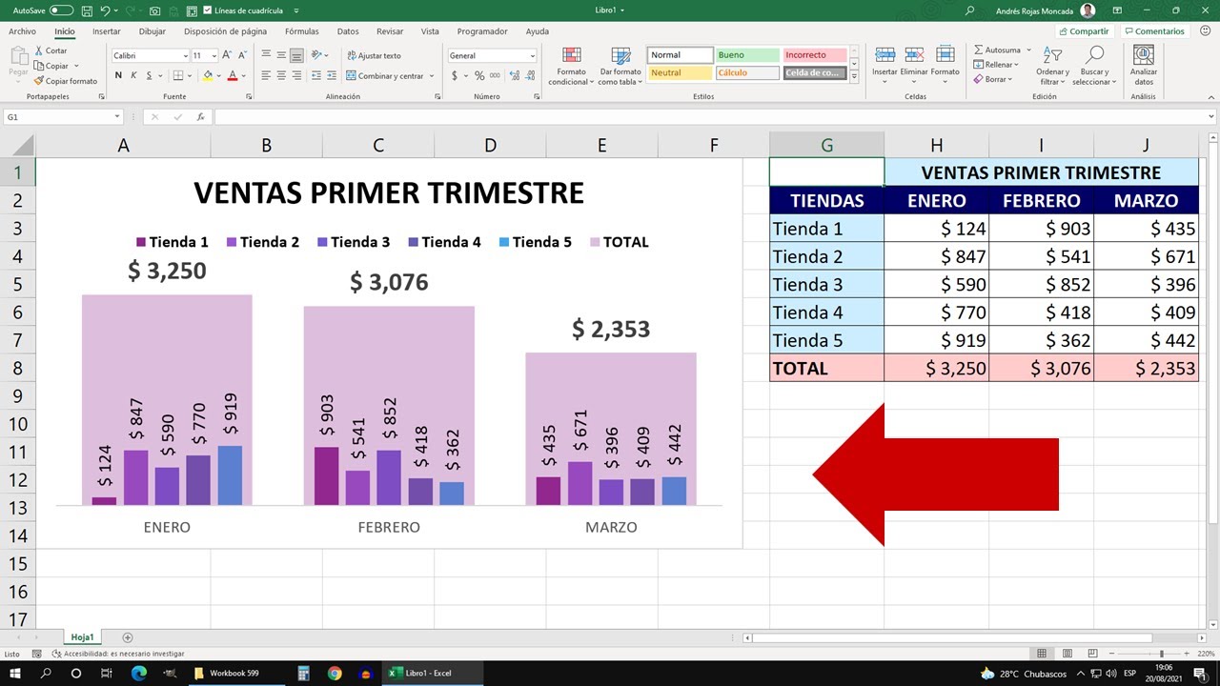Open Borrar dropdown
This screenshot has width=1220, height=686.
(x=993, y=79)
